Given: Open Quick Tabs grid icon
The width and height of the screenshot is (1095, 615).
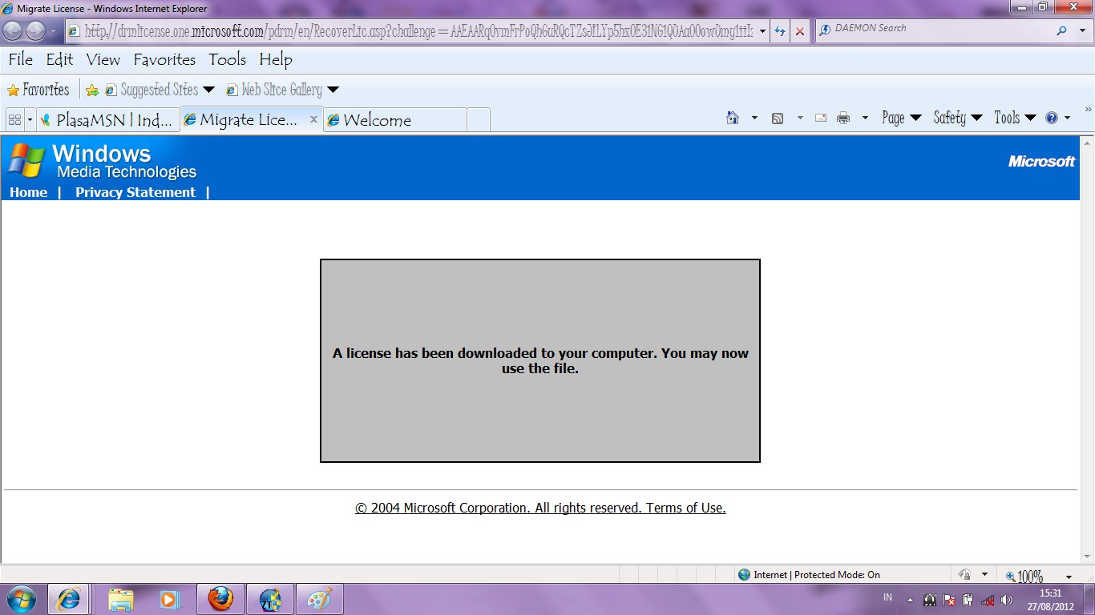Looking at the screenshot, I should point(14,119).
